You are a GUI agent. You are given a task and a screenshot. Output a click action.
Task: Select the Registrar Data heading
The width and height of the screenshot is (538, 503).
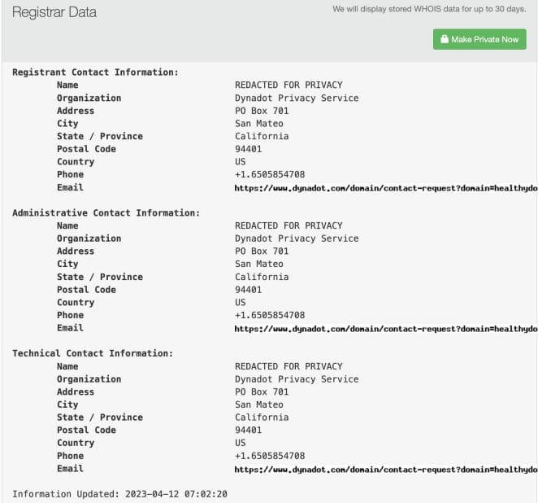click(54, 12)
